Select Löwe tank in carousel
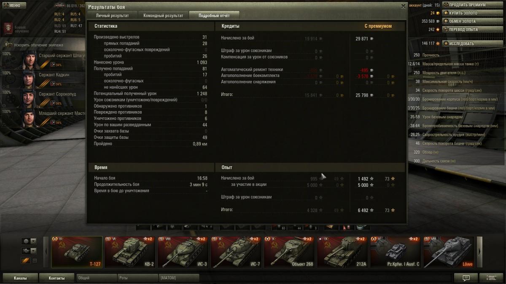 tap(449, 252)
